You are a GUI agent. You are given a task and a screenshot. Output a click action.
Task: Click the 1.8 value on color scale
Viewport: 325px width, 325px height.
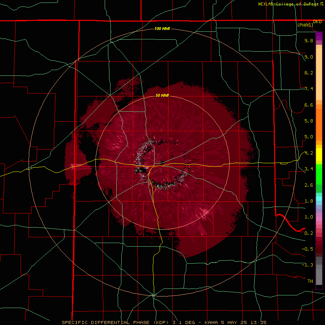click(309, 201)
